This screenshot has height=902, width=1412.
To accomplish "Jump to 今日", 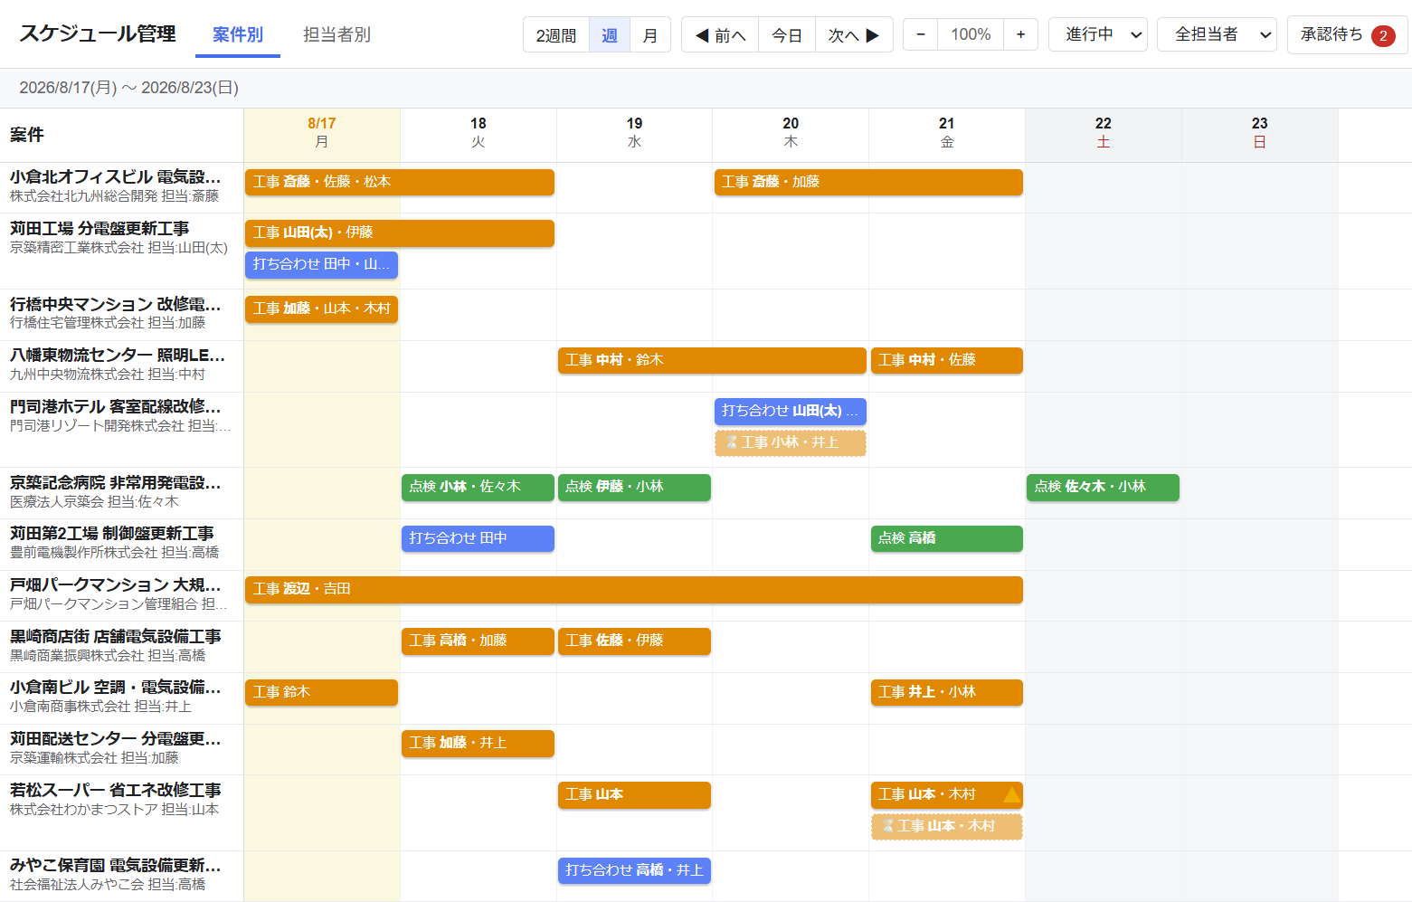I will (x=787, y=35).
